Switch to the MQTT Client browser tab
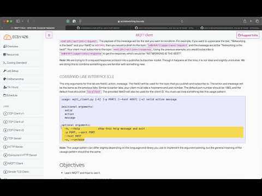Viewport: 262px width, 196px height. [33, 28]
